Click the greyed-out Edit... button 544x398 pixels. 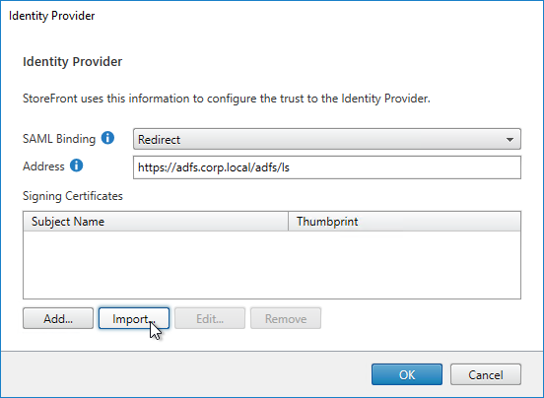210,318
